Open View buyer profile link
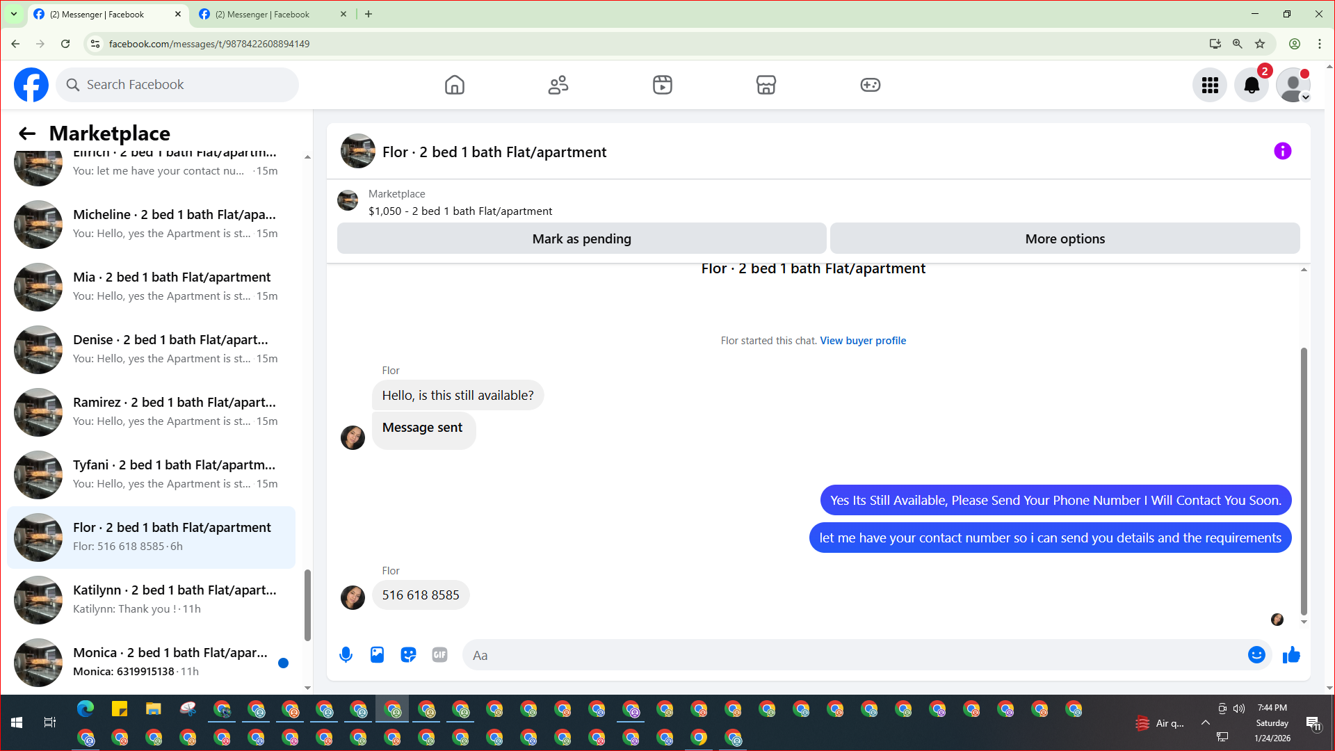 (862, 341)
